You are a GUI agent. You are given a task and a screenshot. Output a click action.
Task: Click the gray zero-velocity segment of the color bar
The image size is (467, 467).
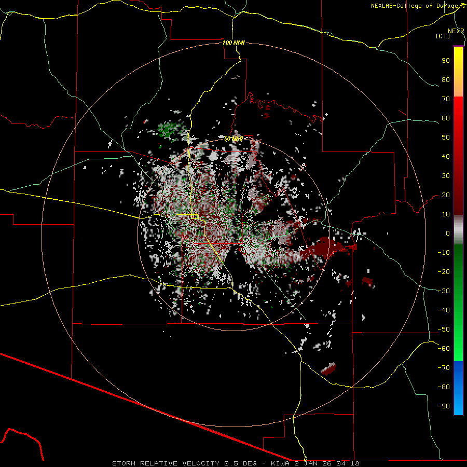[458, 229]
